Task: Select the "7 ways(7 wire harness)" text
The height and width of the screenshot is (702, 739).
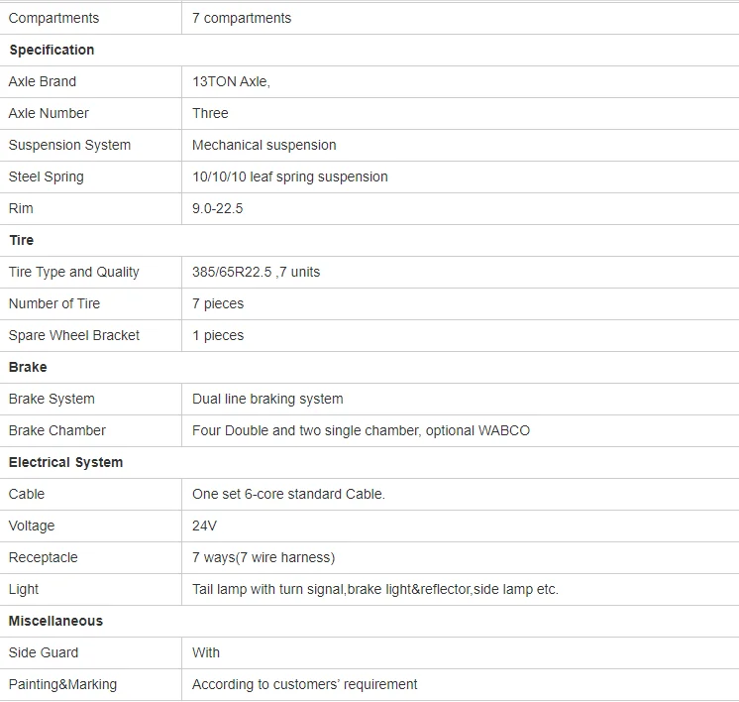Action: tap(264, 557)
